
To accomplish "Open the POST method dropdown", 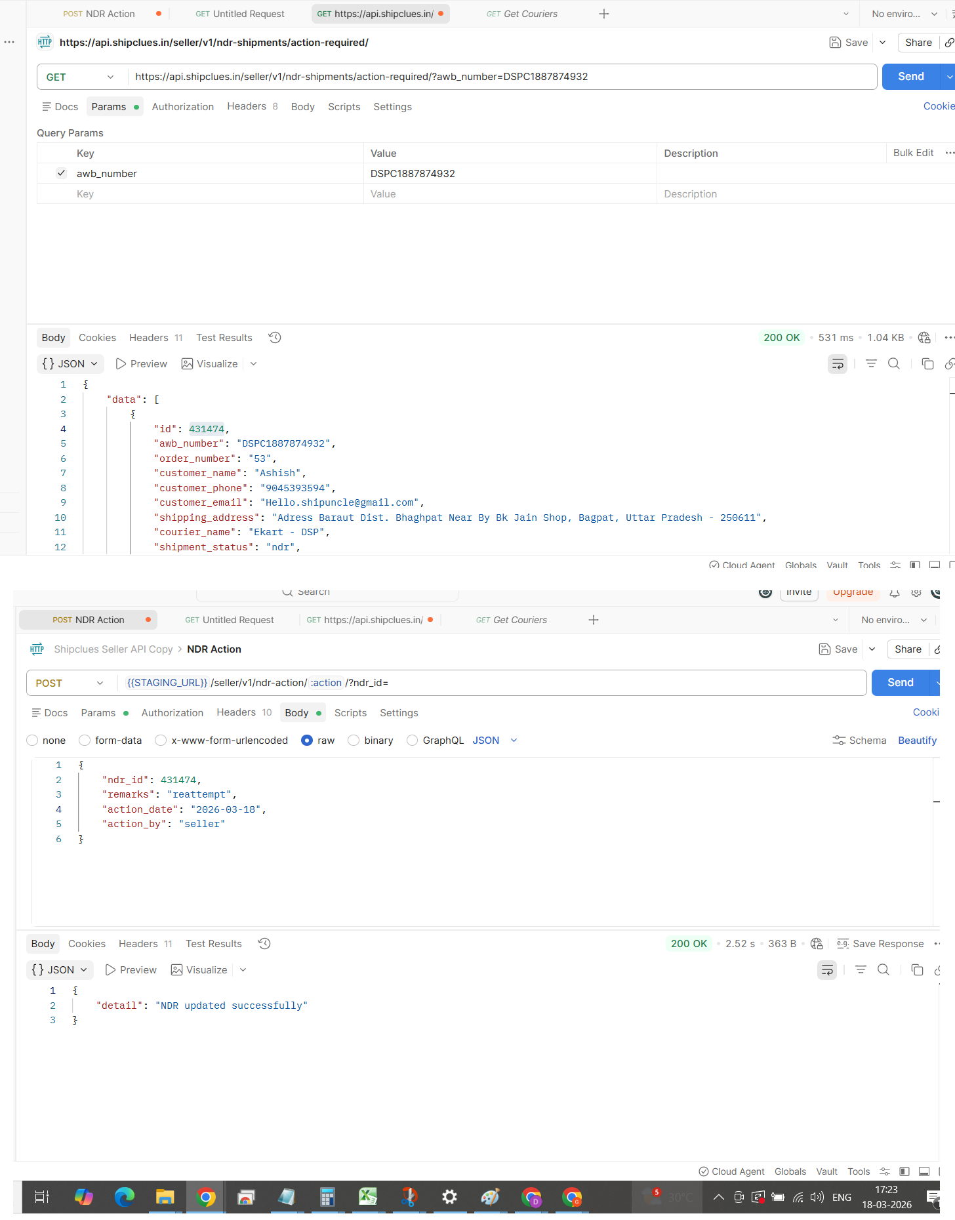I will click(x=70, y=683).
